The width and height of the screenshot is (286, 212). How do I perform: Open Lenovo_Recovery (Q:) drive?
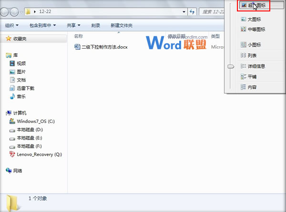click(x=40, y=154)
